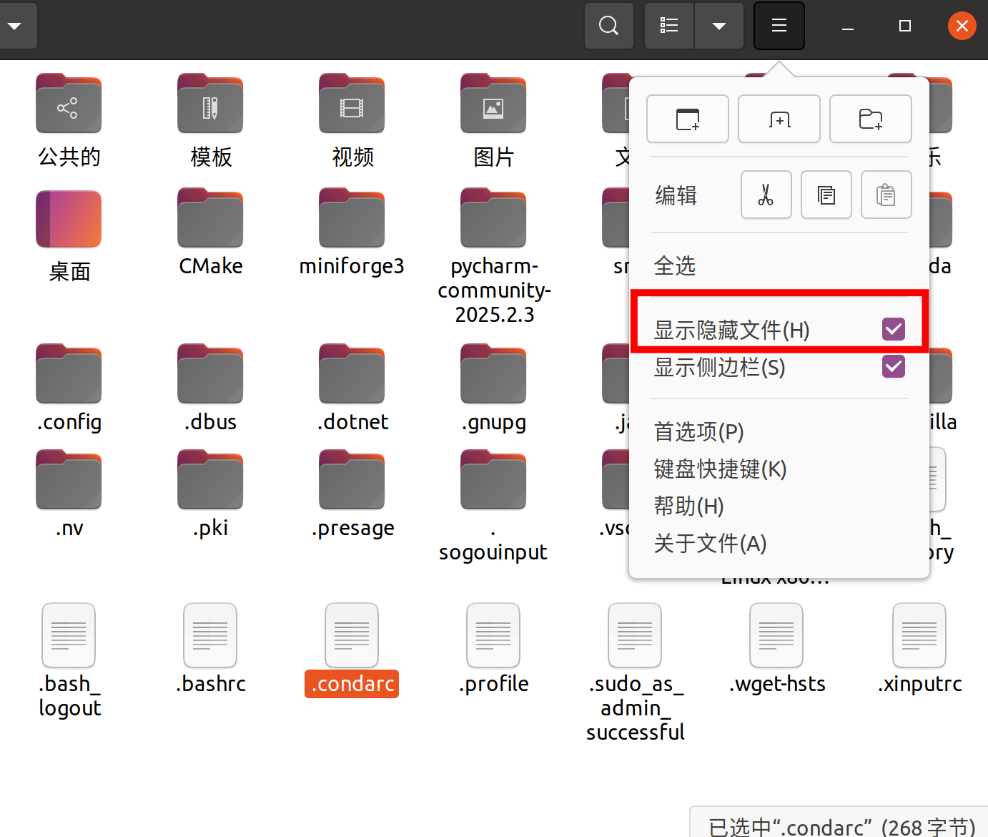Click the 已选中 .condarc status text

point(841,828)
